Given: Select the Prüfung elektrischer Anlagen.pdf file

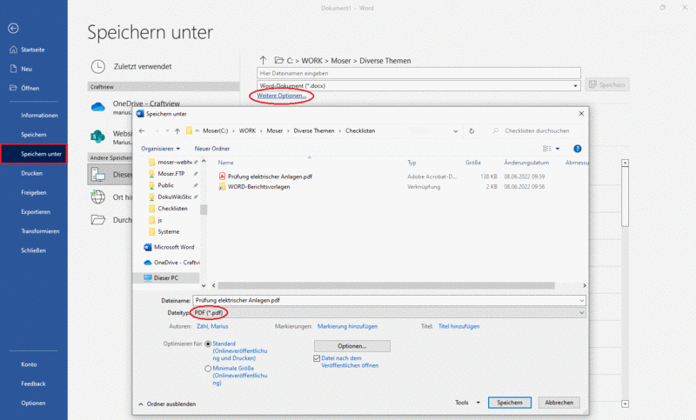Looking at the screenshot, I should point(270,177).
